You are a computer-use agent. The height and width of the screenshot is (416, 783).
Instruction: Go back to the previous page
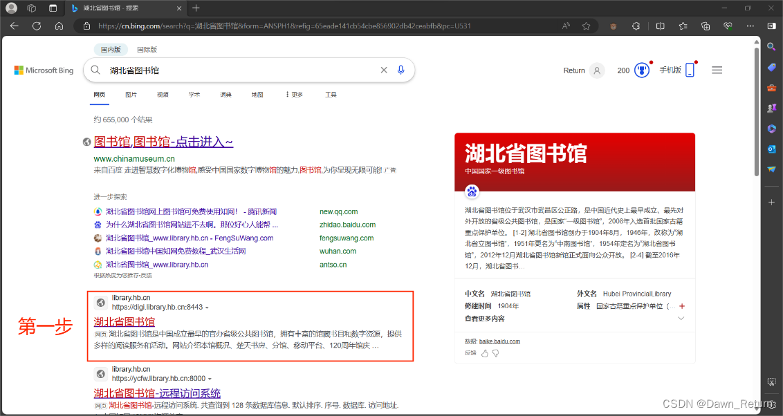point(14,26)
